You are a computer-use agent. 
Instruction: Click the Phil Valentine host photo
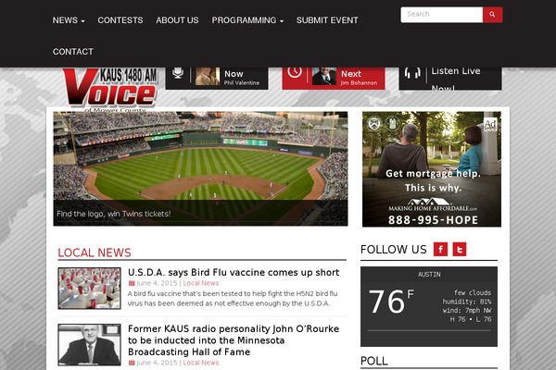coord(208,76)
